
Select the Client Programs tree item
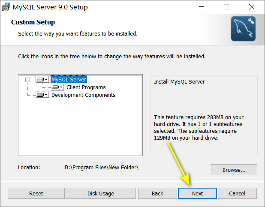(x=86, y=87)
